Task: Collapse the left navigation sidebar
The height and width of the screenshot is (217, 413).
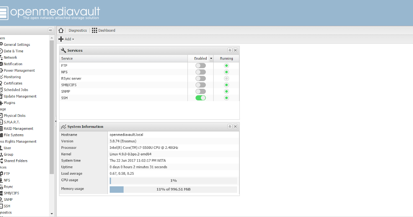Action: point(50,30)
